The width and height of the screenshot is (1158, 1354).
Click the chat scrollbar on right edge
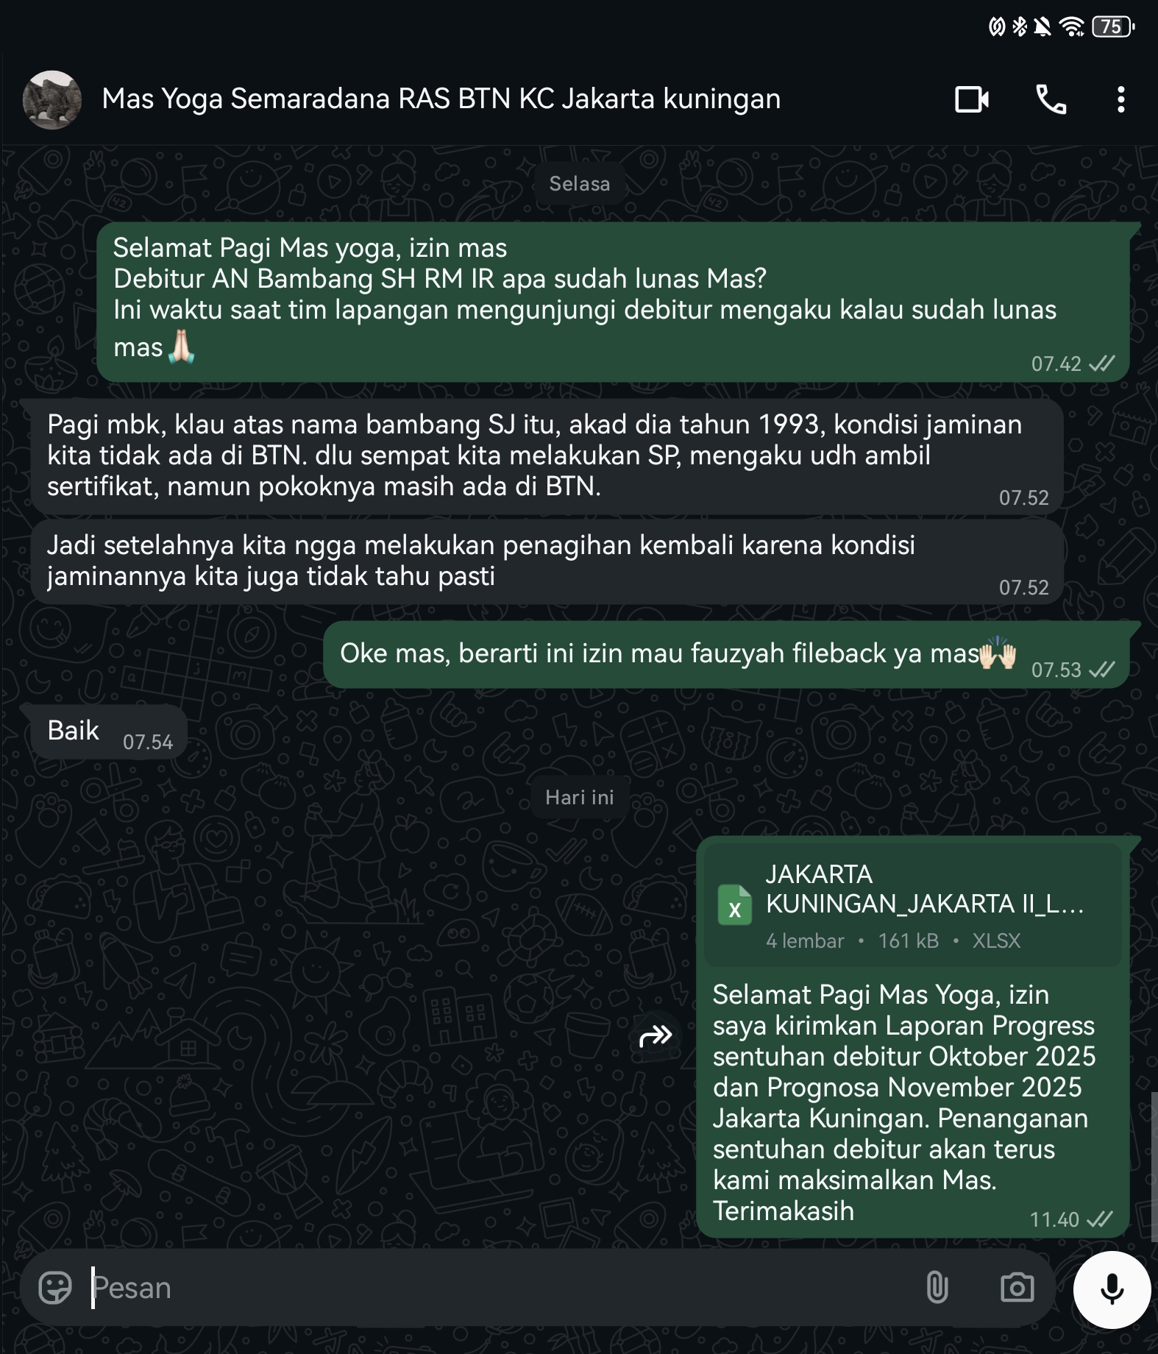[1154, 1166]
